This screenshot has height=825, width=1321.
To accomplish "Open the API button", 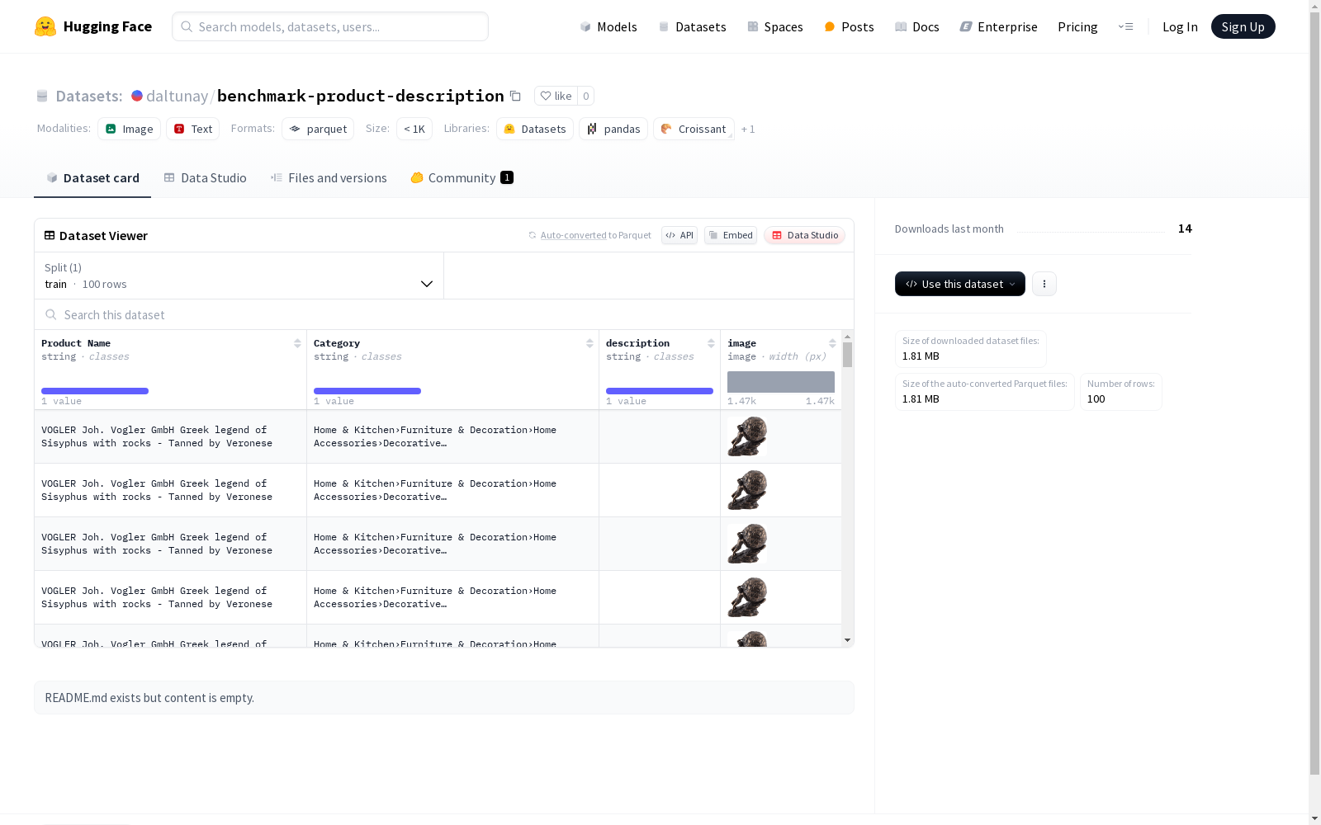I will (x=679, y=235).
